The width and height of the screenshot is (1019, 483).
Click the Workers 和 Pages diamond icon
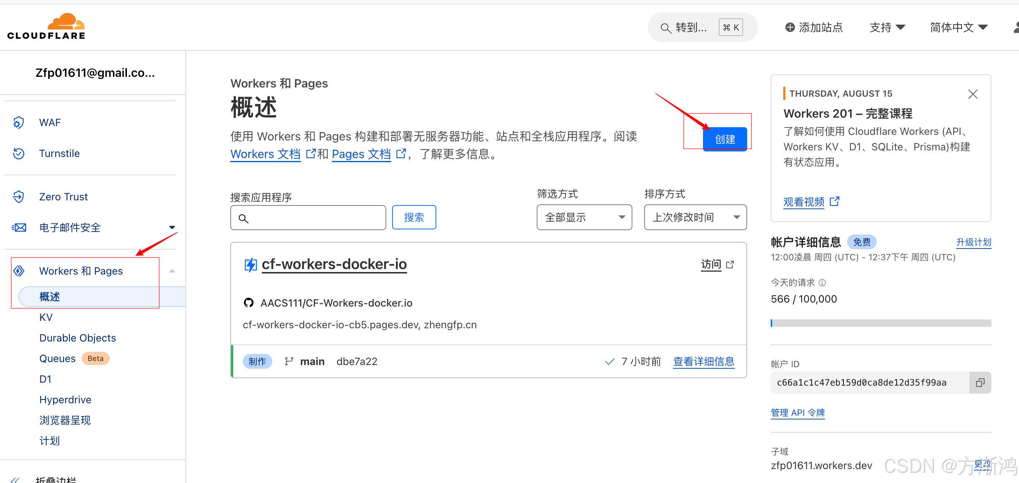point(19,271)
